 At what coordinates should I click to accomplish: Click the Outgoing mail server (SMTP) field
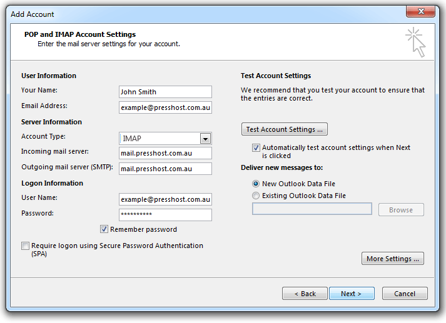[x=165, y=169]
